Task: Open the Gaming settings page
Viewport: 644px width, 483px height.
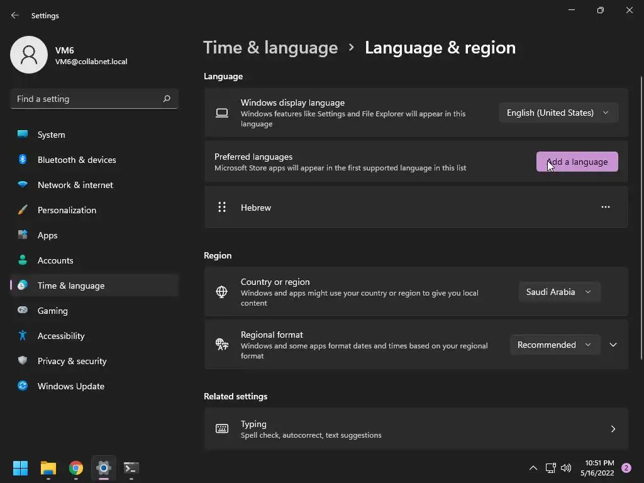Action: (94, 311)
